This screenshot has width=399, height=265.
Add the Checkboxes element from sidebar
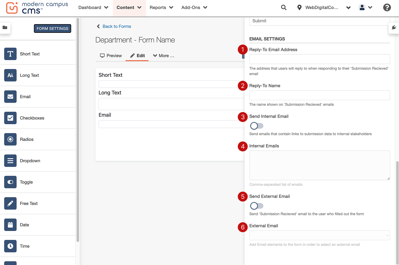pos(10,118)
